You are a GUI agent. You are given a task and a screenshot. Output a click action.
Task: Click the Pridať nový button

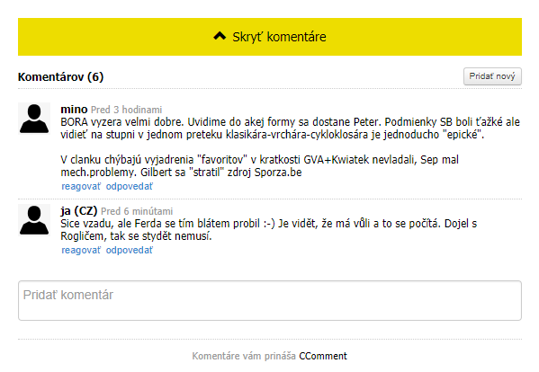492,76
